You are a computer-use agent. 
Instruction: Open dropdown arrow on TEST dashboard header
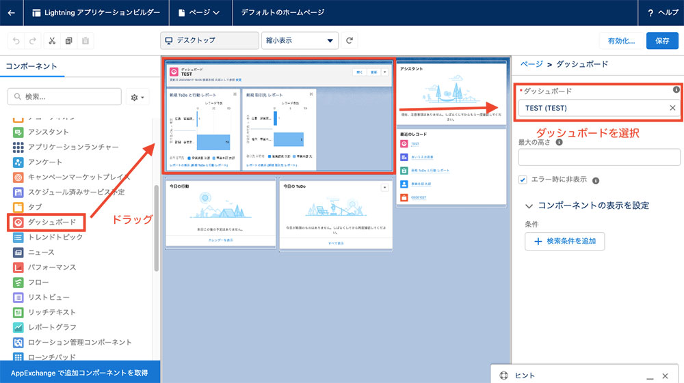[x=384, y=72]
